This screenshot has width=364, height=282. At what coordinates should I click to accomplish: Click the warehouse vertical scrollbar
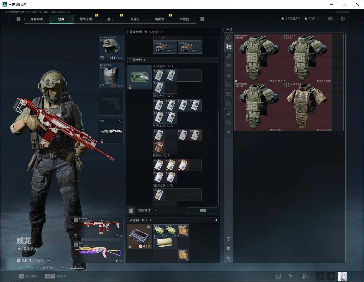[x=345, y=148]
